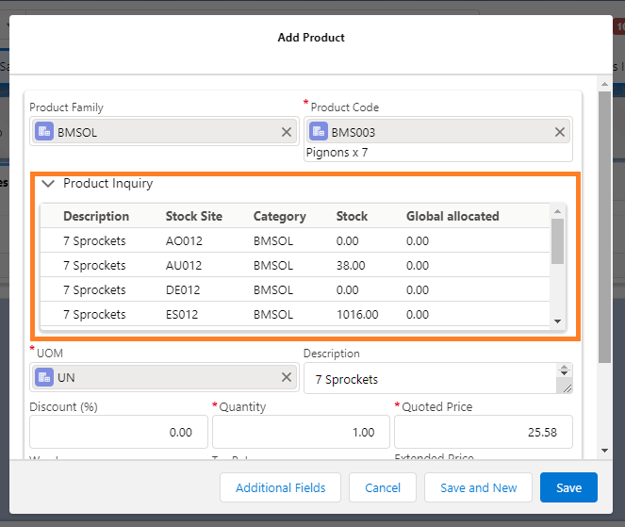
Task: Click the Global allocated column header
Action: coord(452,216)
